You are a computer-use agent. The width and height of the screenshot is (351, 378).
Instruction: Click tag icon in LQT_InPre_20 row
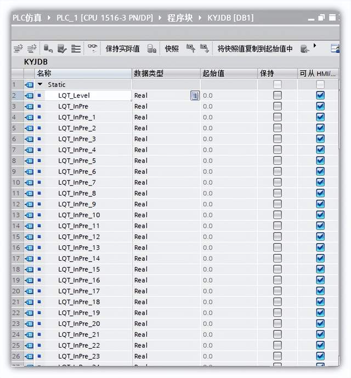coord(29,324)
